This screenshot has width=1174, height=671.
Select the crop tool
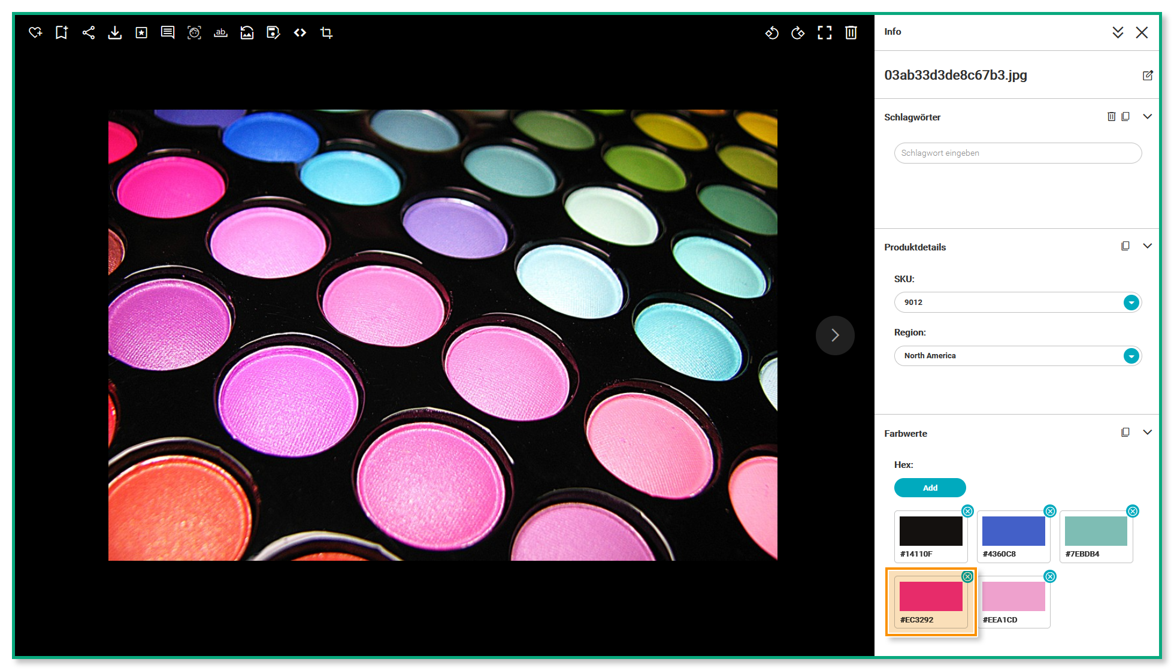point(326,32)
